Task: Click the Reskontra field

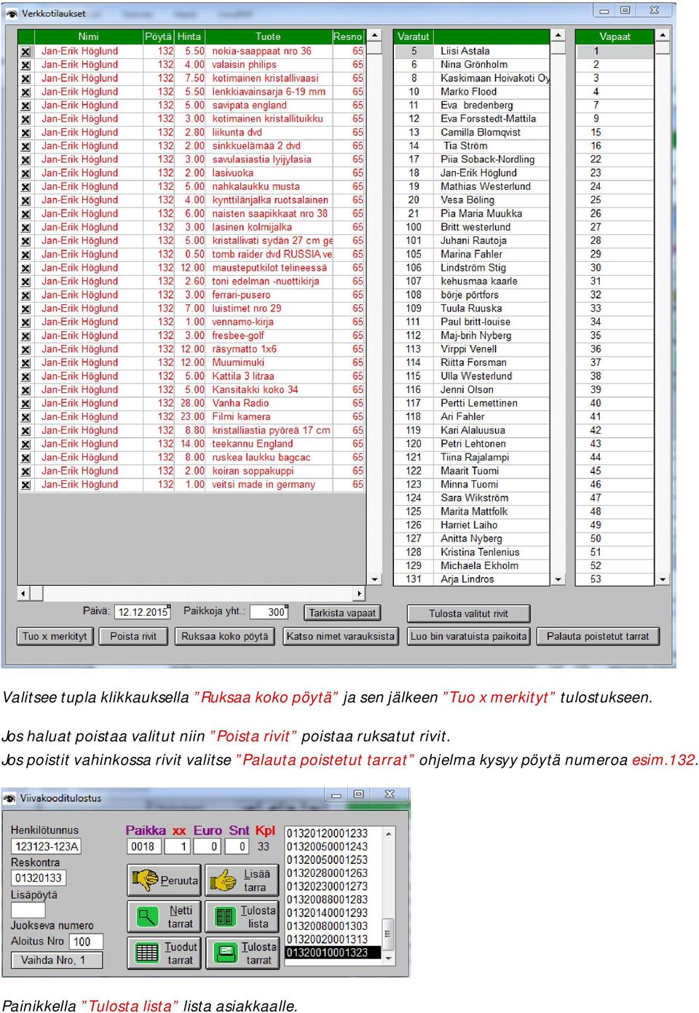Action: click(x=39, y=878)
